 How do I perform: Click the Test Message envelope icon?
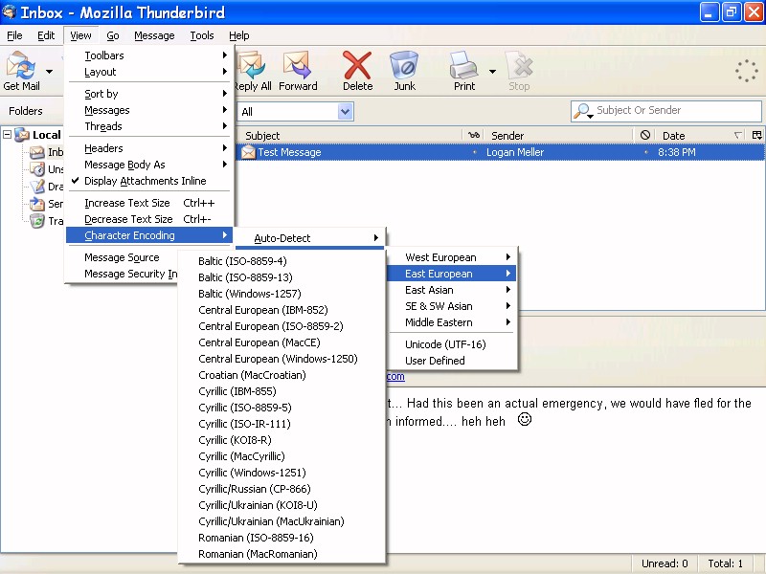point(248,152)
